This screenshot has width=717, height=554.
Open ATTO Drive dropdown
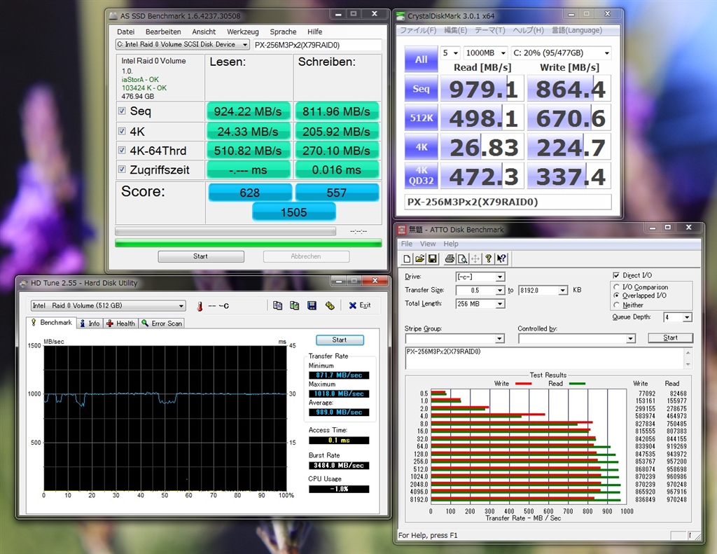[500, 277]
